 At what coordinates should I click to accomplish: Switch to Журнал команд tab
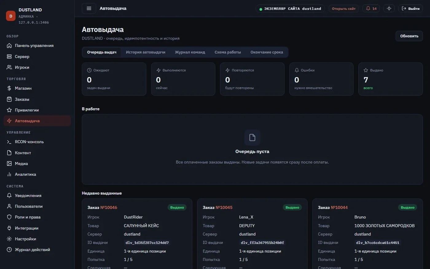[x=190, y=52]
